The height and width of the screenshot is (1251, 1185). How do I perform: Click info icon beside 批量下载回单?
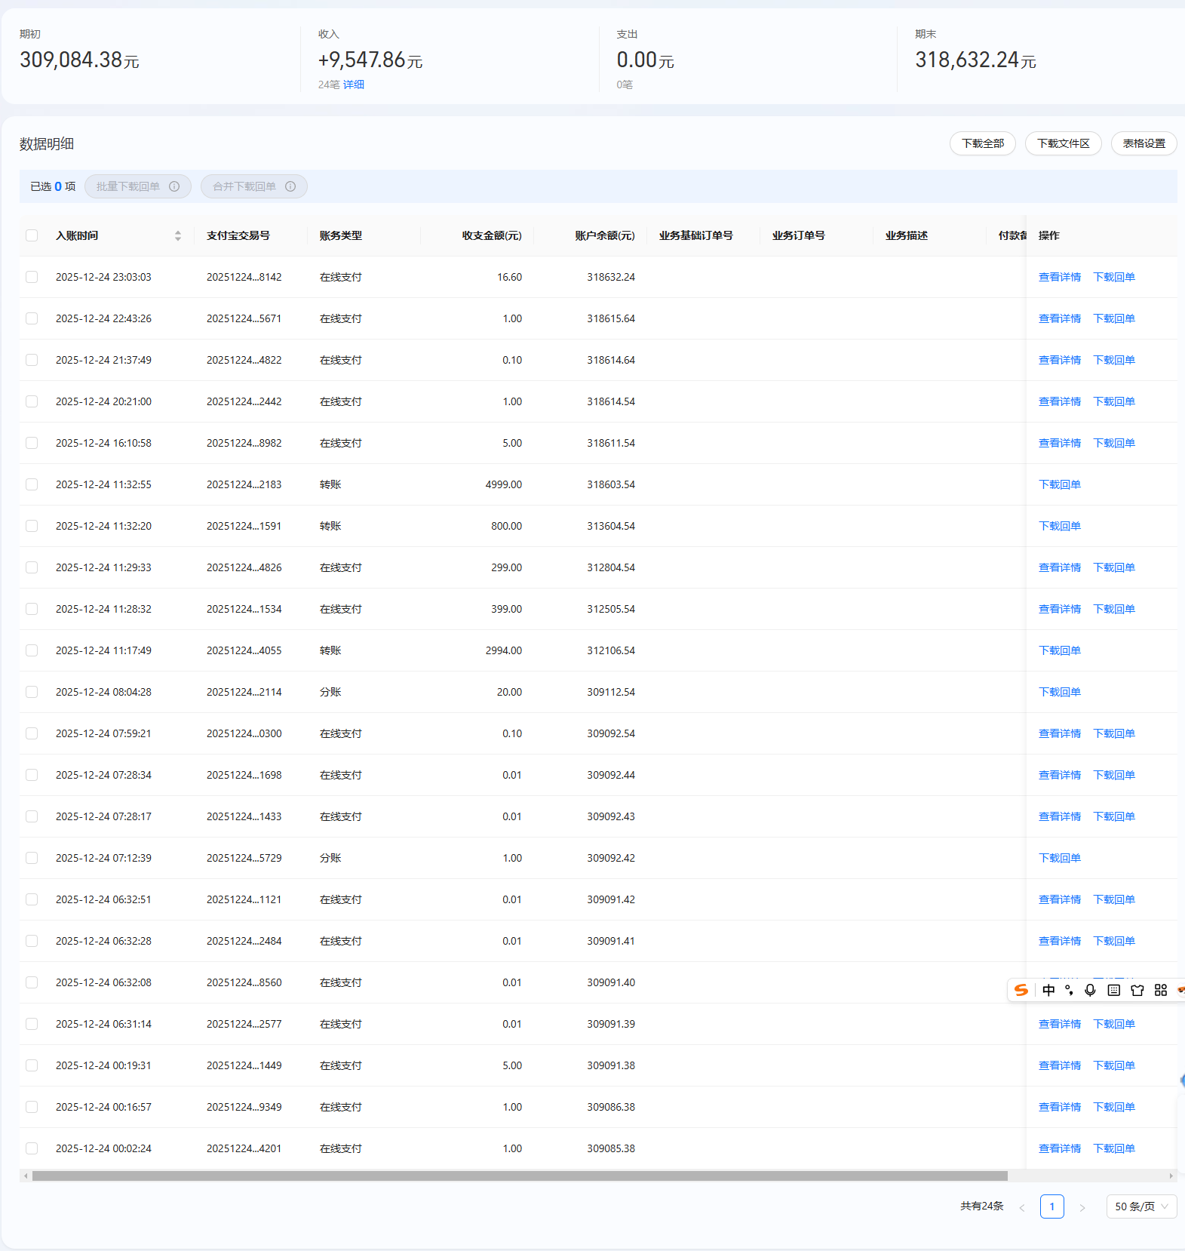pos(174,186)
